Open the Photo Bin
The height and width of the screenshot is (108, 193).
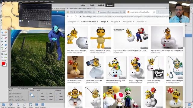(4, 105)
